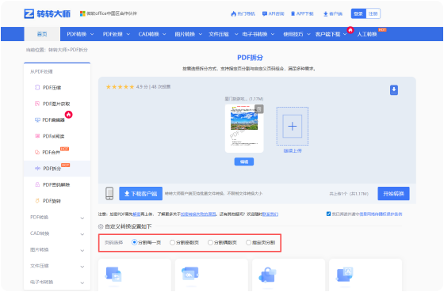Click the star rating display
This screenshot has height=292, width=444.
tap(120, 87)
